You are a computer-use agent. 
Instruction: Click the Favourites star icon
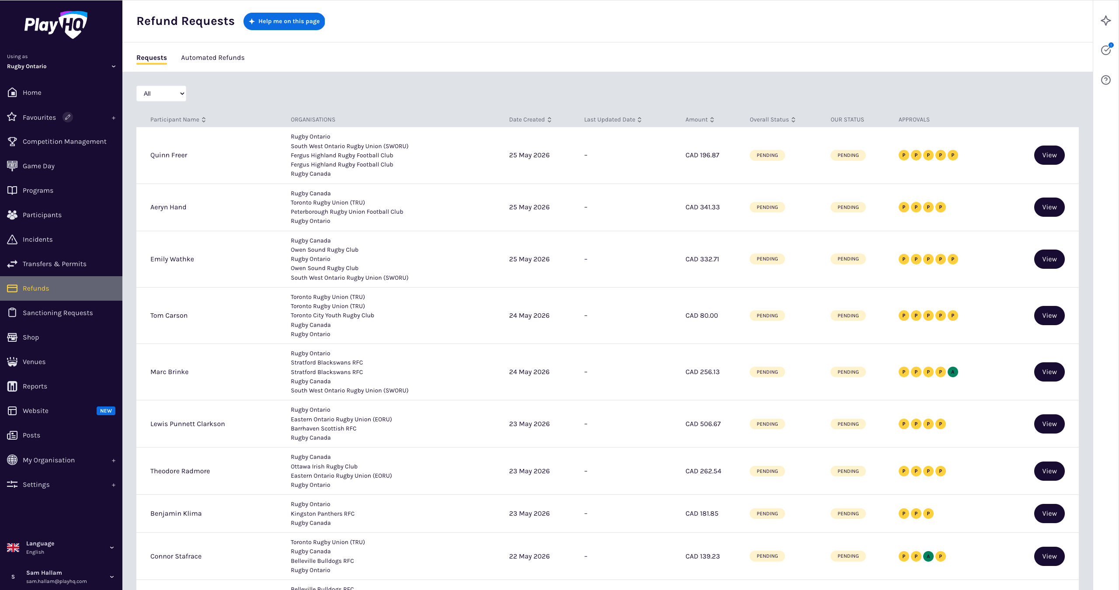(12, 117)
